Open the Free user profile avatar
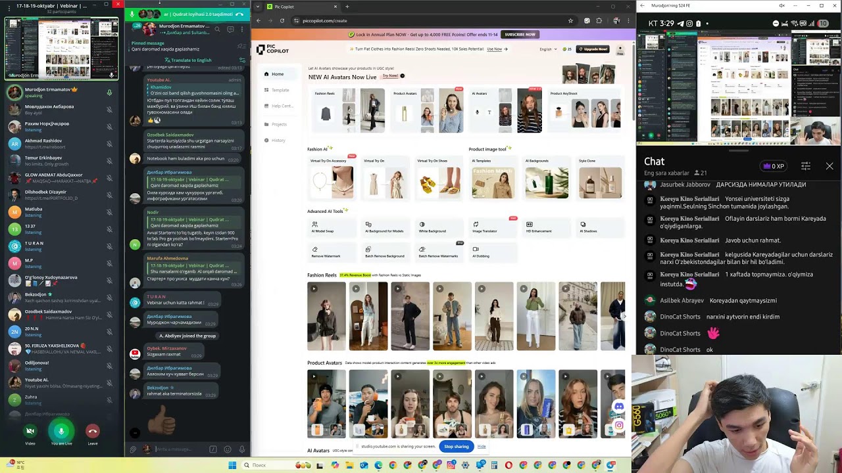Image resolution: width=842 pixels, height=473 pixels. (620, 50)
